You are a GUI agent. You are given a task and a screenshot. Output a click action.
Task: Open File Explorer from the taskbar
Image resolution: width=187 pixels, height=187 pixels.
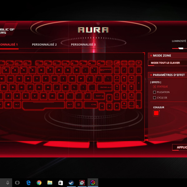point(50,183)
